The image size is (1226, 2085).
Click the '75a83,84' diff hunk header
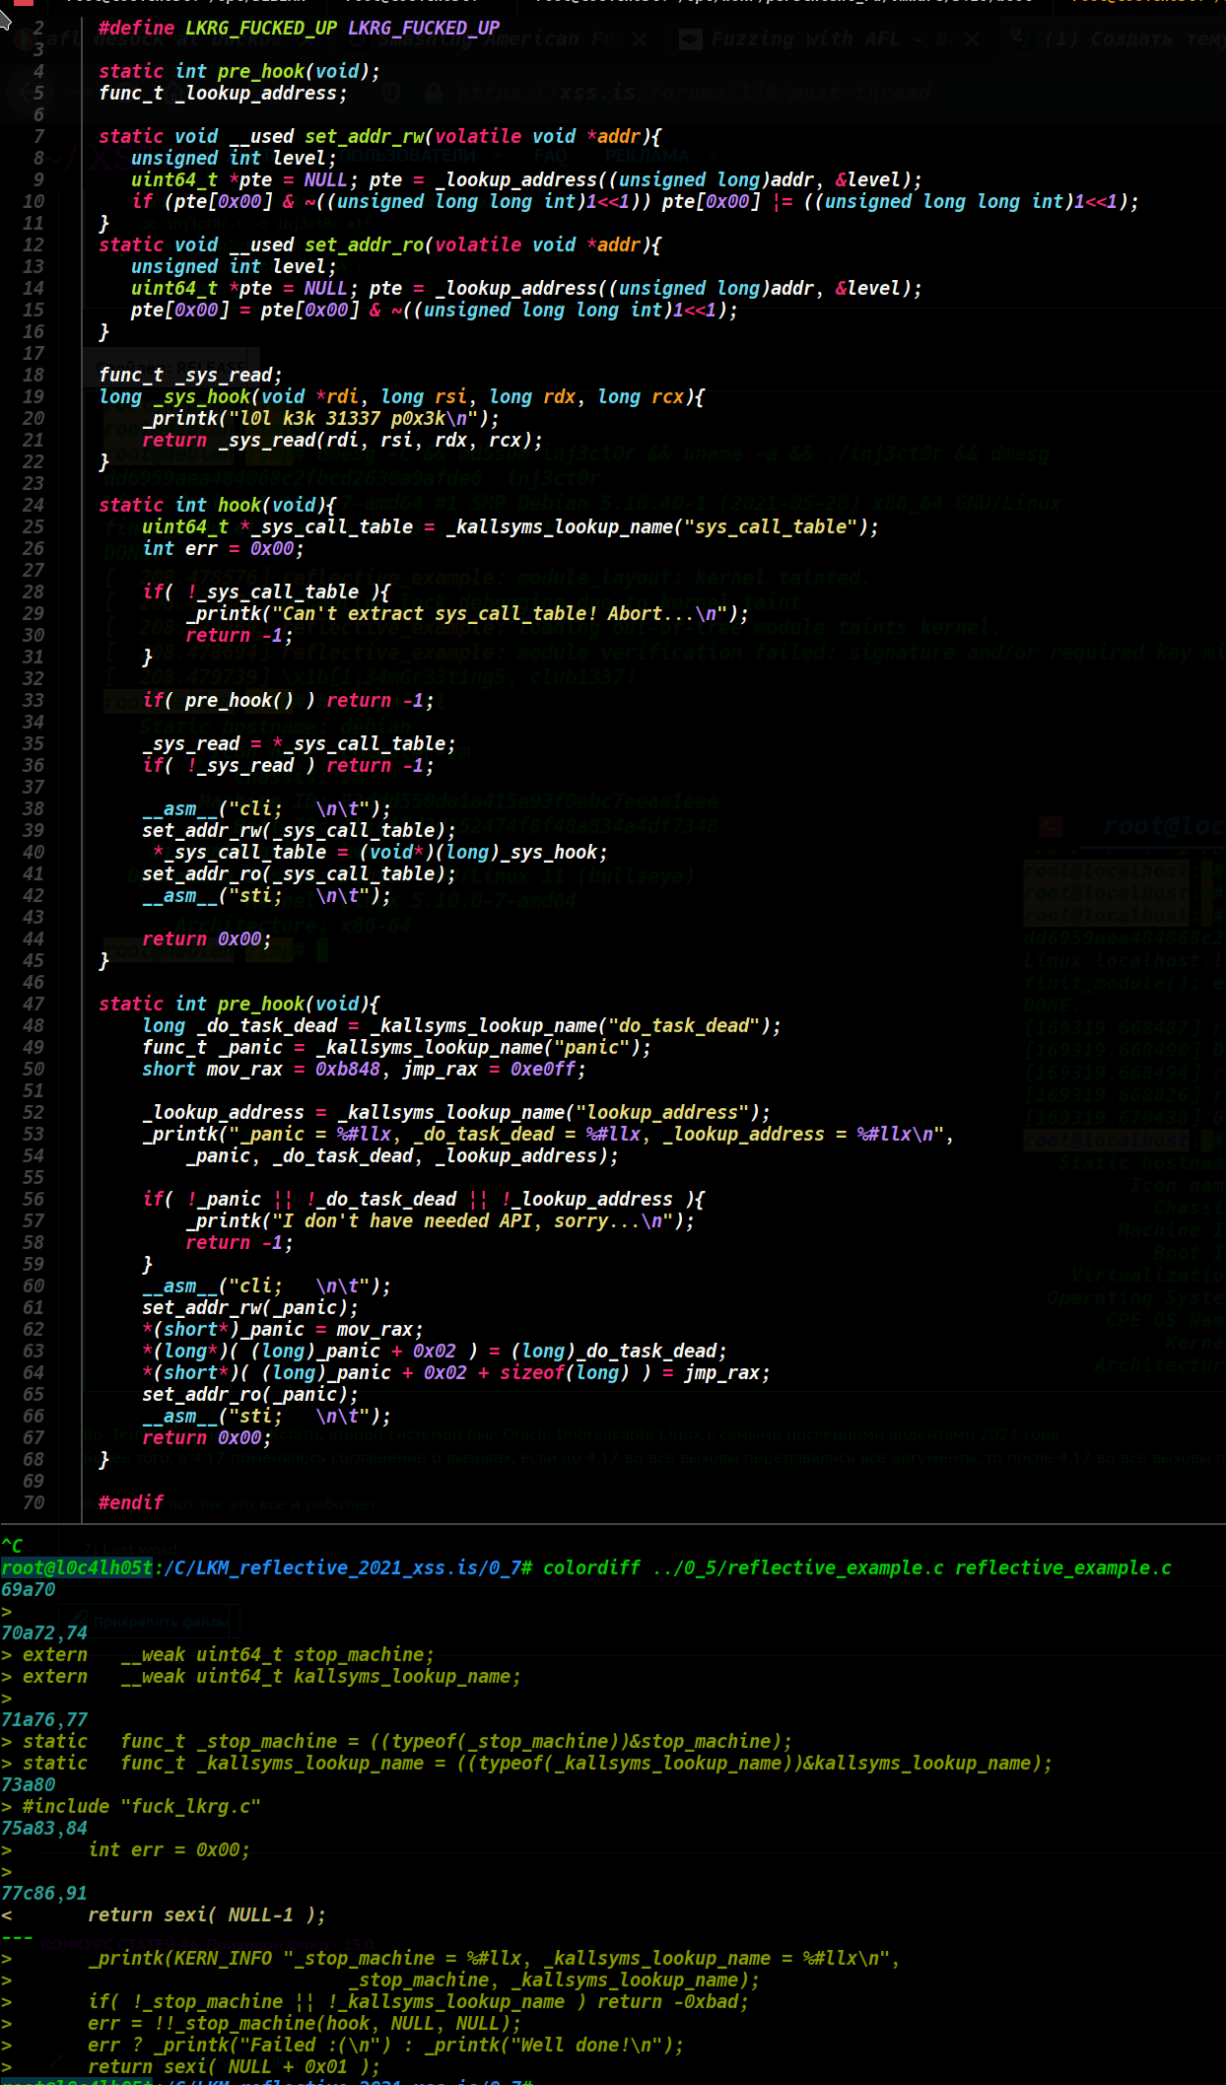[44, 1828]
